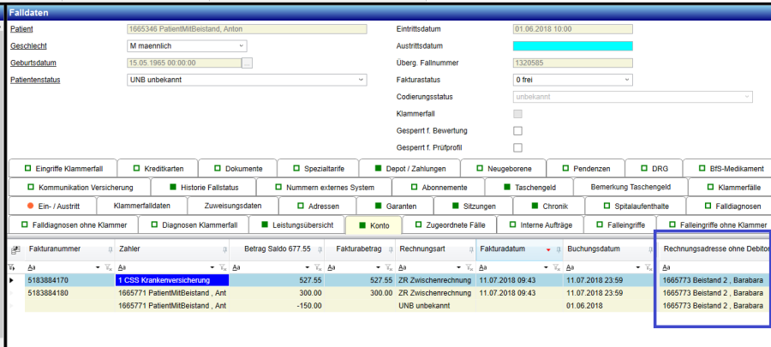This screenshot has height=347, width=771.
Task: Click the Patient label link
Action: tap(21, 29)
